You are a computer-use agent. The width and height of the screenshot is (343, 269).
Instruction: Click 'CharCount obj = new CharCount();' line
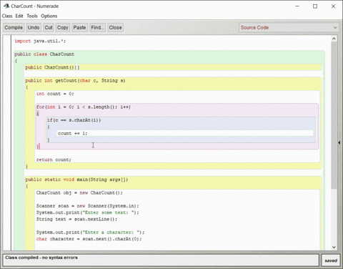(79, 192)
